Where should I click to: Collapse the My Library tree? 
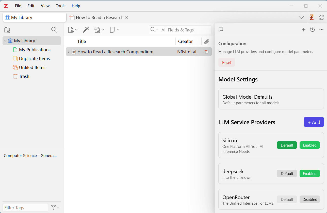(5, 41)
